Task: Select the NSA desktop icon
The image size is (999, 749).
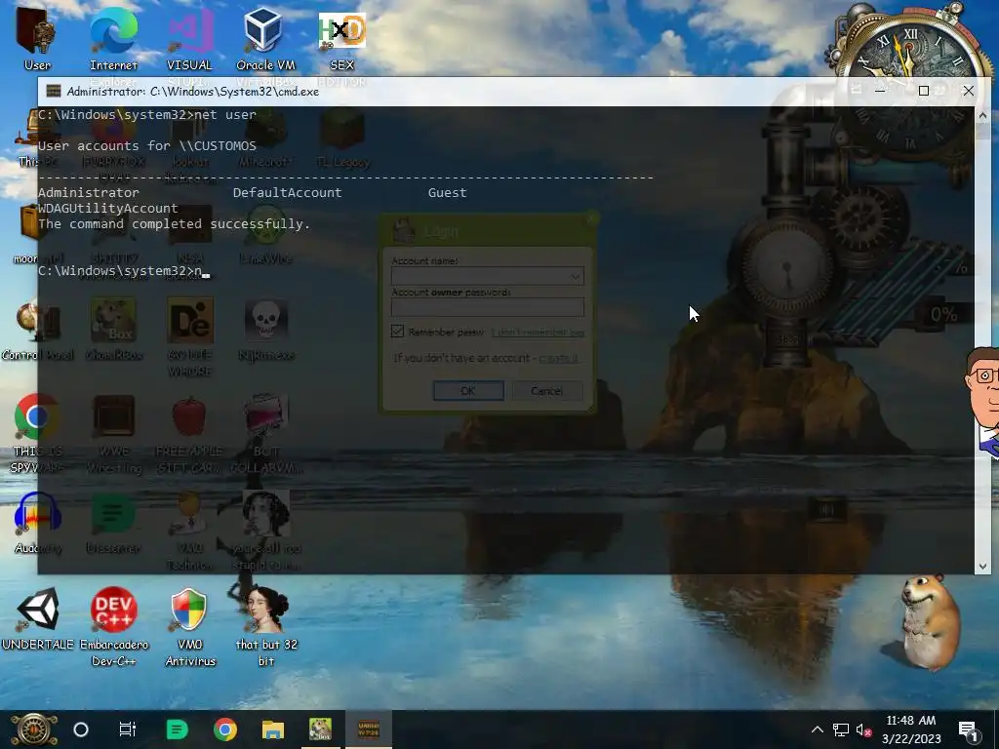Action: pyautogui.click(x=190, y=232)
